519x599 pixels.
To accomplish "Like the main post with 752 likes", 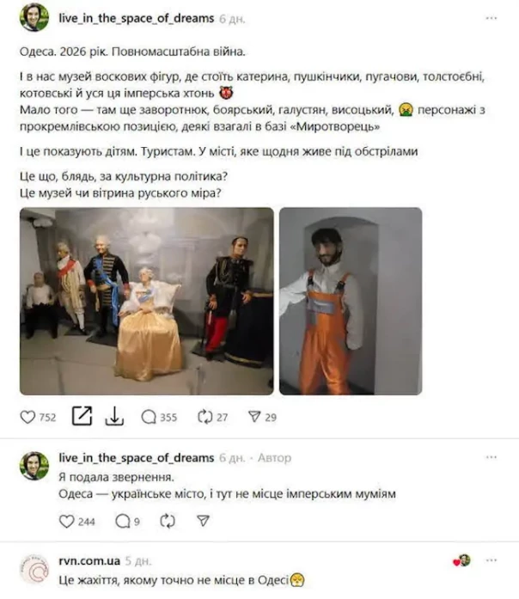I will click(27, 417).
